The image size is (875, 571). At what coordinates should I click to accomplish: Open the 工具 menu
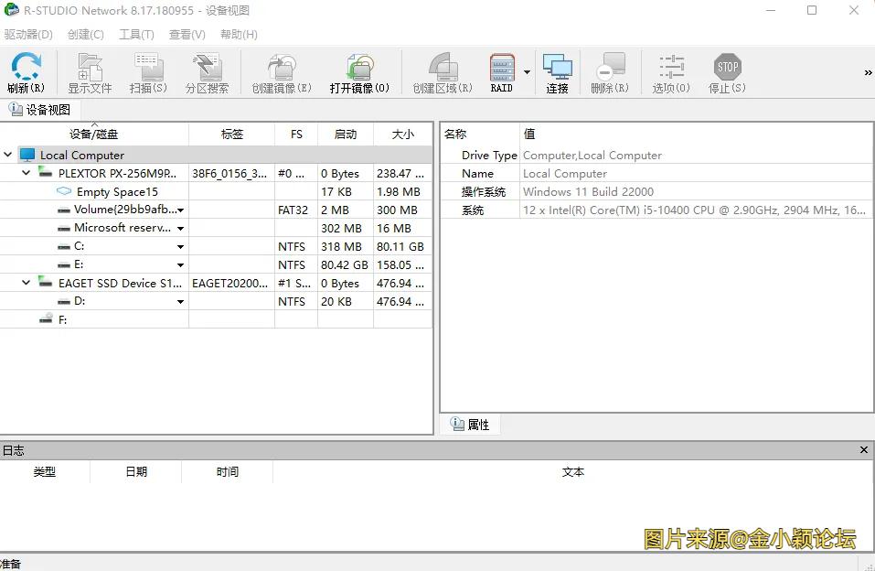coord(135,34)
